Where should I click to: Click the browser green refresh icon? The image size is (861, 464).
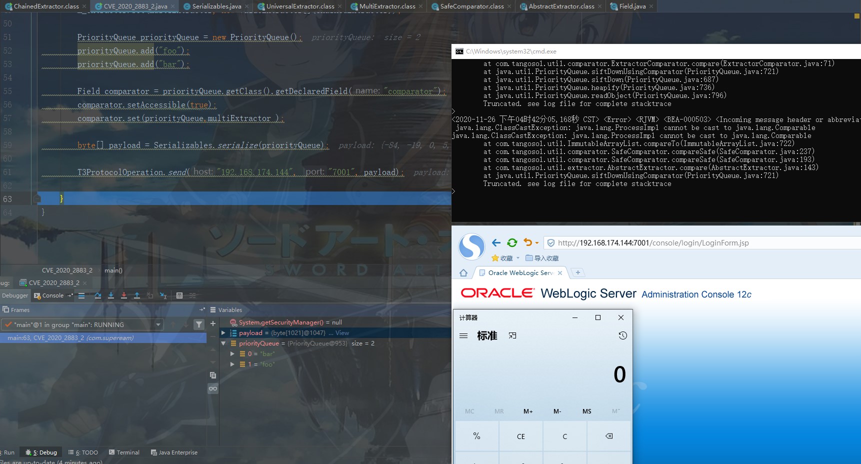tap(512, 242)
